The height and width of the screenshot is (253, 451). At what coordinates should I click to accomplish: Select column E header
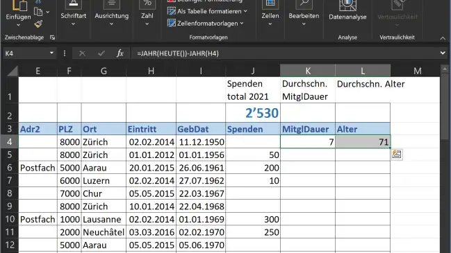click(38, 71)
